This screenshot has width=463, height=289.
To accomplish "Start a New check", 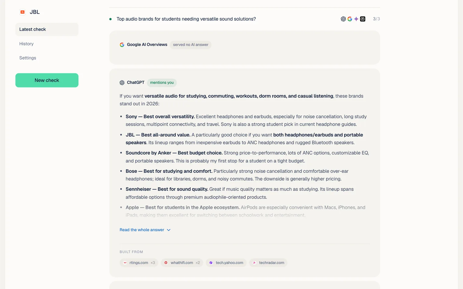I will tap(47, 80).
